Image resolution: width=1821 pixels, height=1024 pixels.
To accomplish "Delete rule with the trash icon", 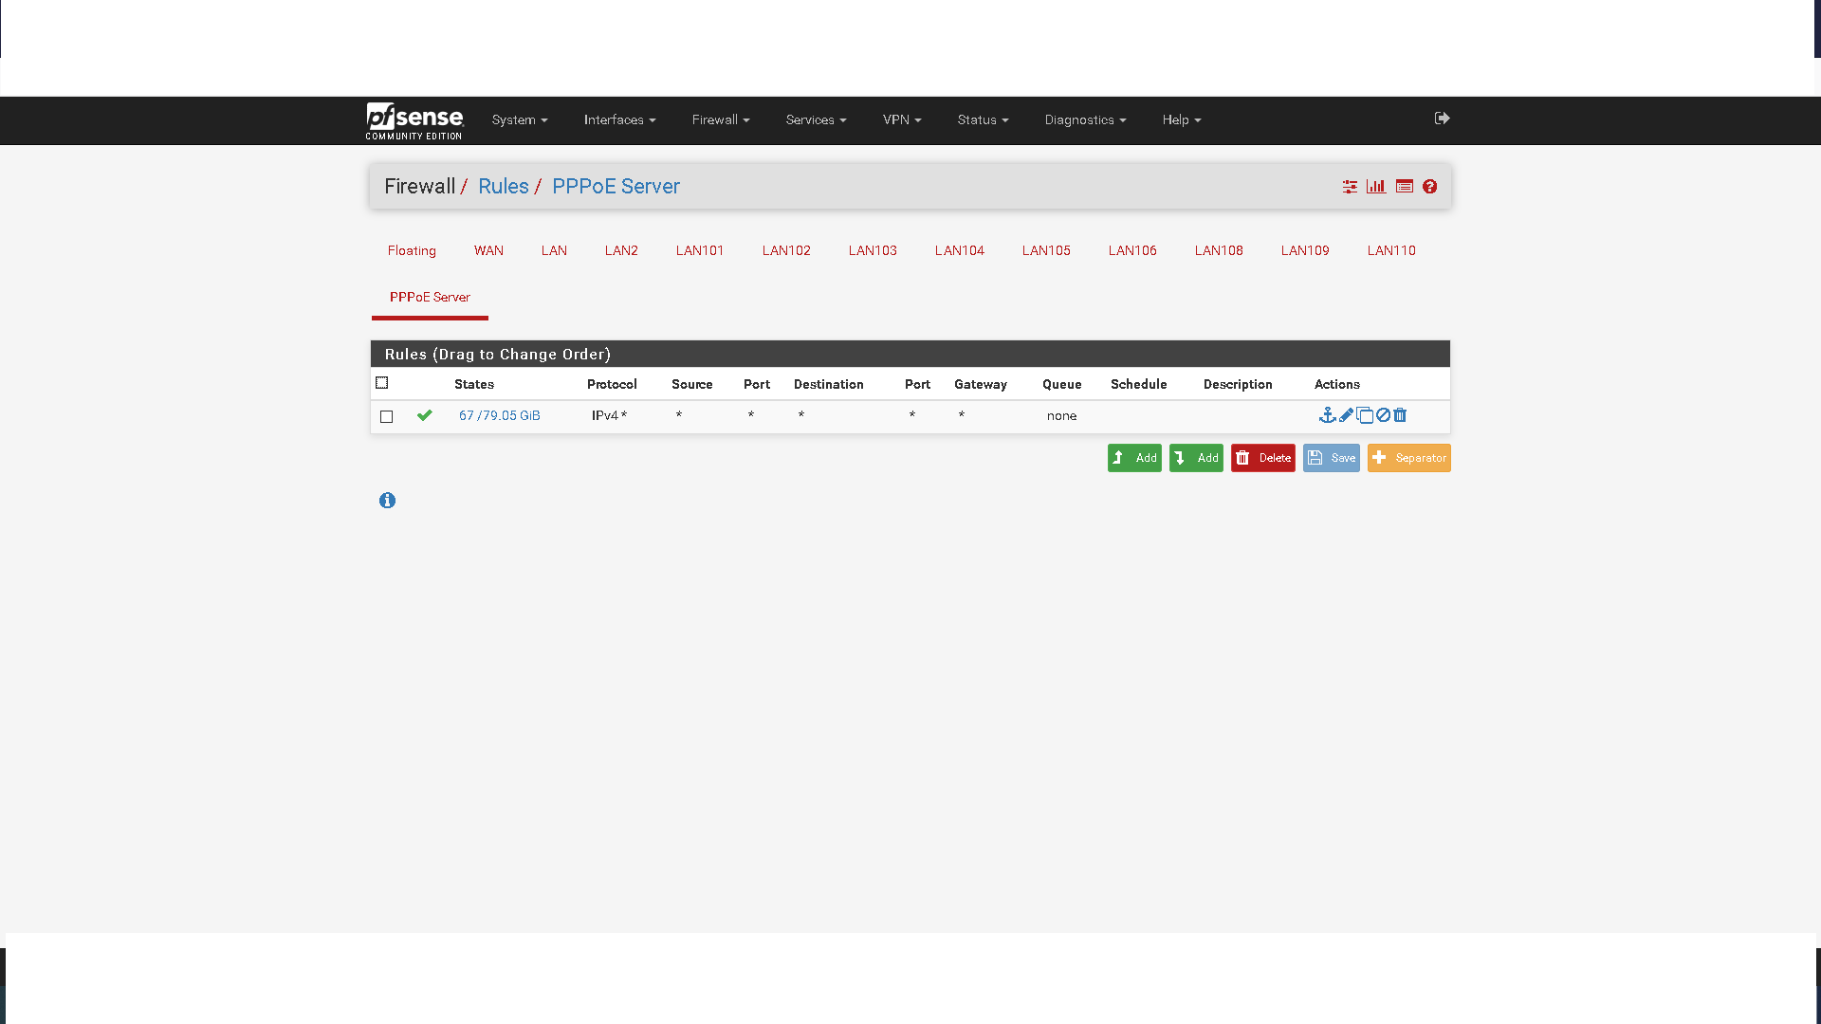I will click(1400, 415).
